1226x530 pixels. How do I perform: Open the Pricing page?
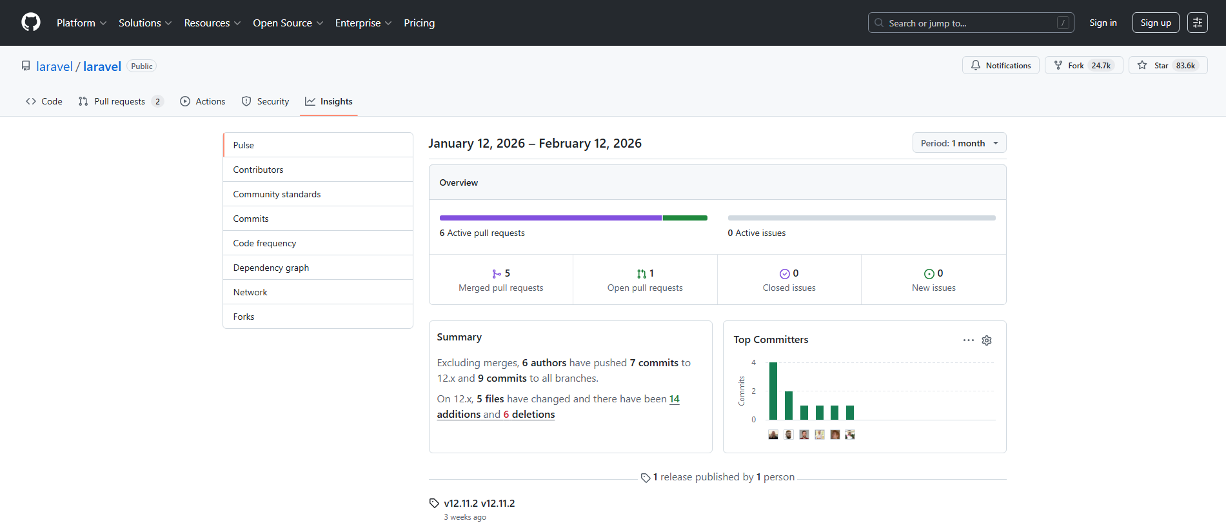coord(419,23)
